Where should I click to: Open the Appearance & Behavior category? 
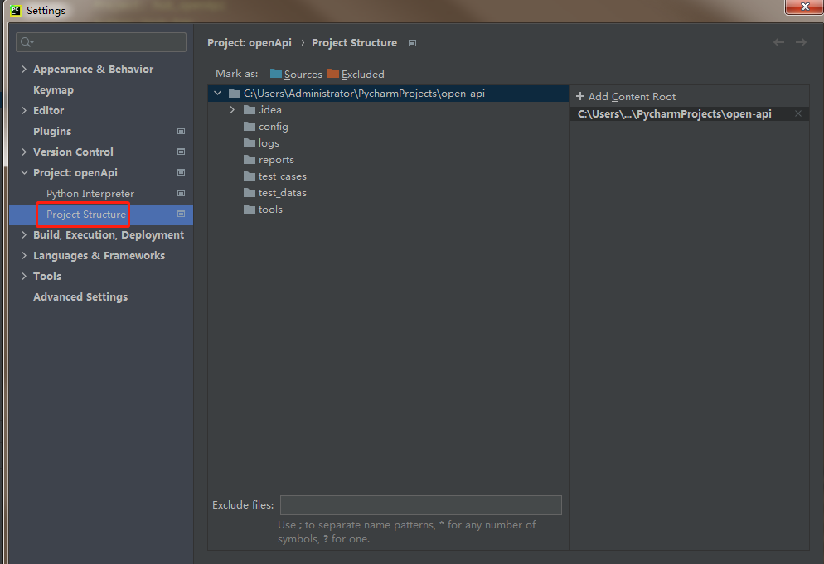(93, 69)
